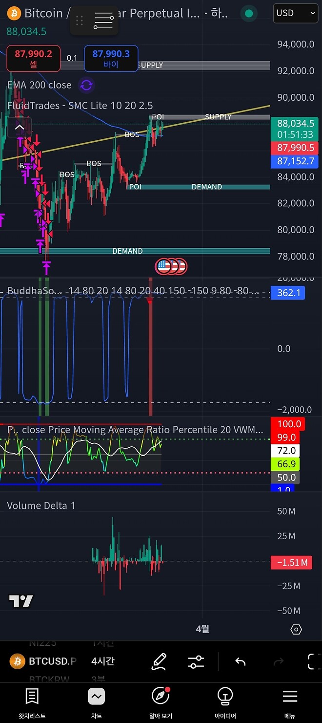Click the 88,034.5 price under the title
This screenshot has width=322, height=723.
(x=26, y=32)
